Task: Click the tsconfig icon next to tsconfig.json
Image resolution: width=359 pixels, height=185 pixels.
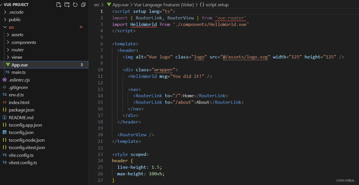Action: point(5,132)
